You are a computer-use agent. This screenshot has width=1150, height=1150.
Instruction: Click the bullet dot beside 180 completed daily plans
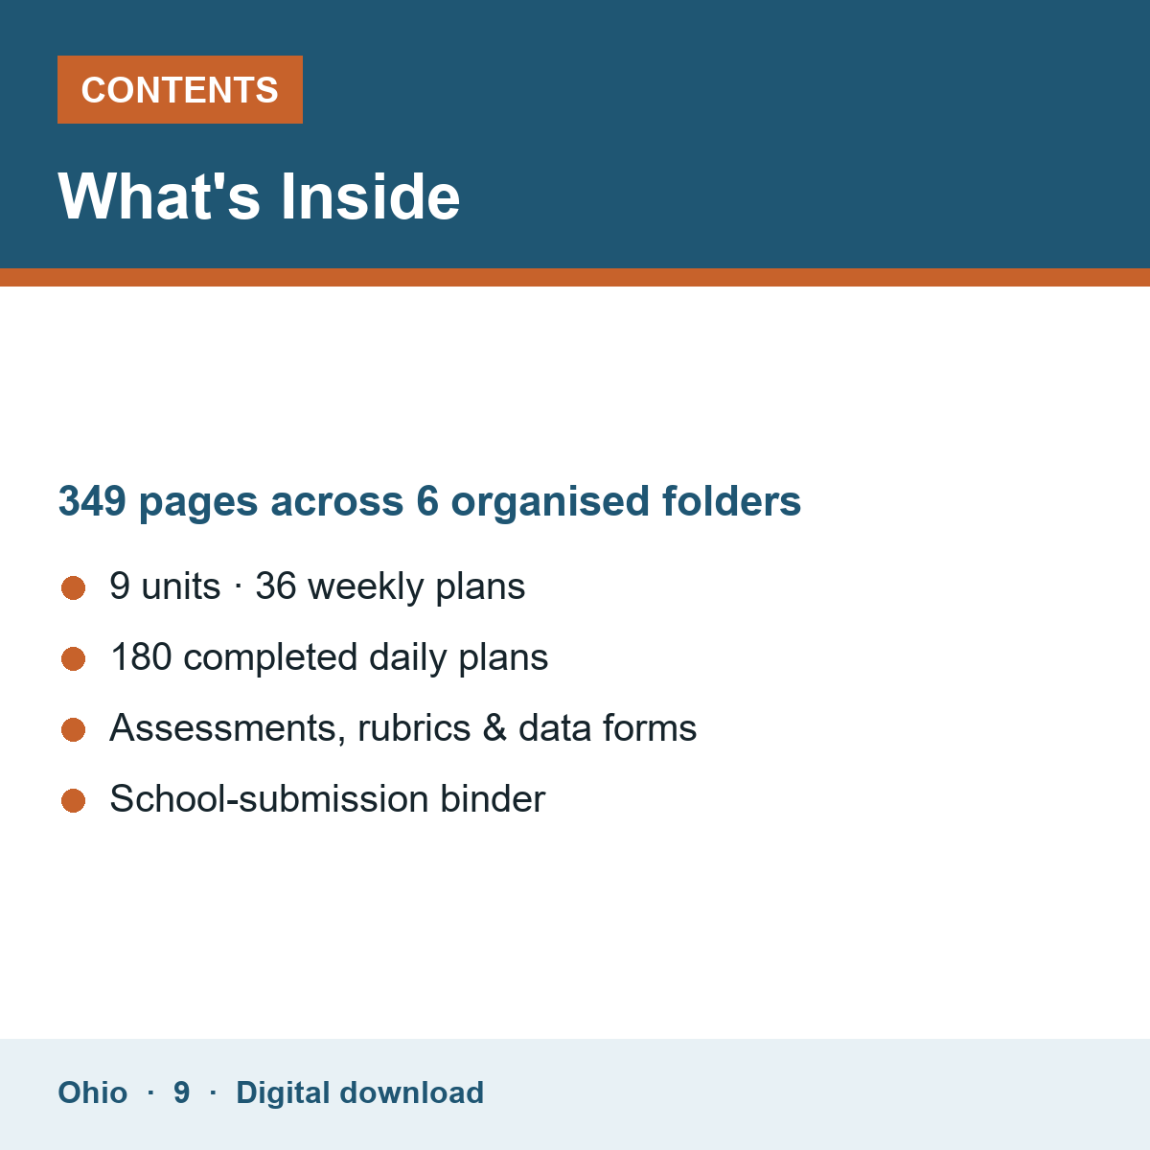coord(74,659)
